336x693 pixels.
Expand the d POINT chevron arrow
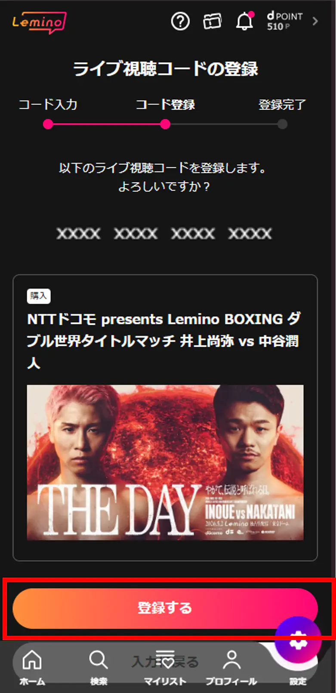tap(315, 21)
